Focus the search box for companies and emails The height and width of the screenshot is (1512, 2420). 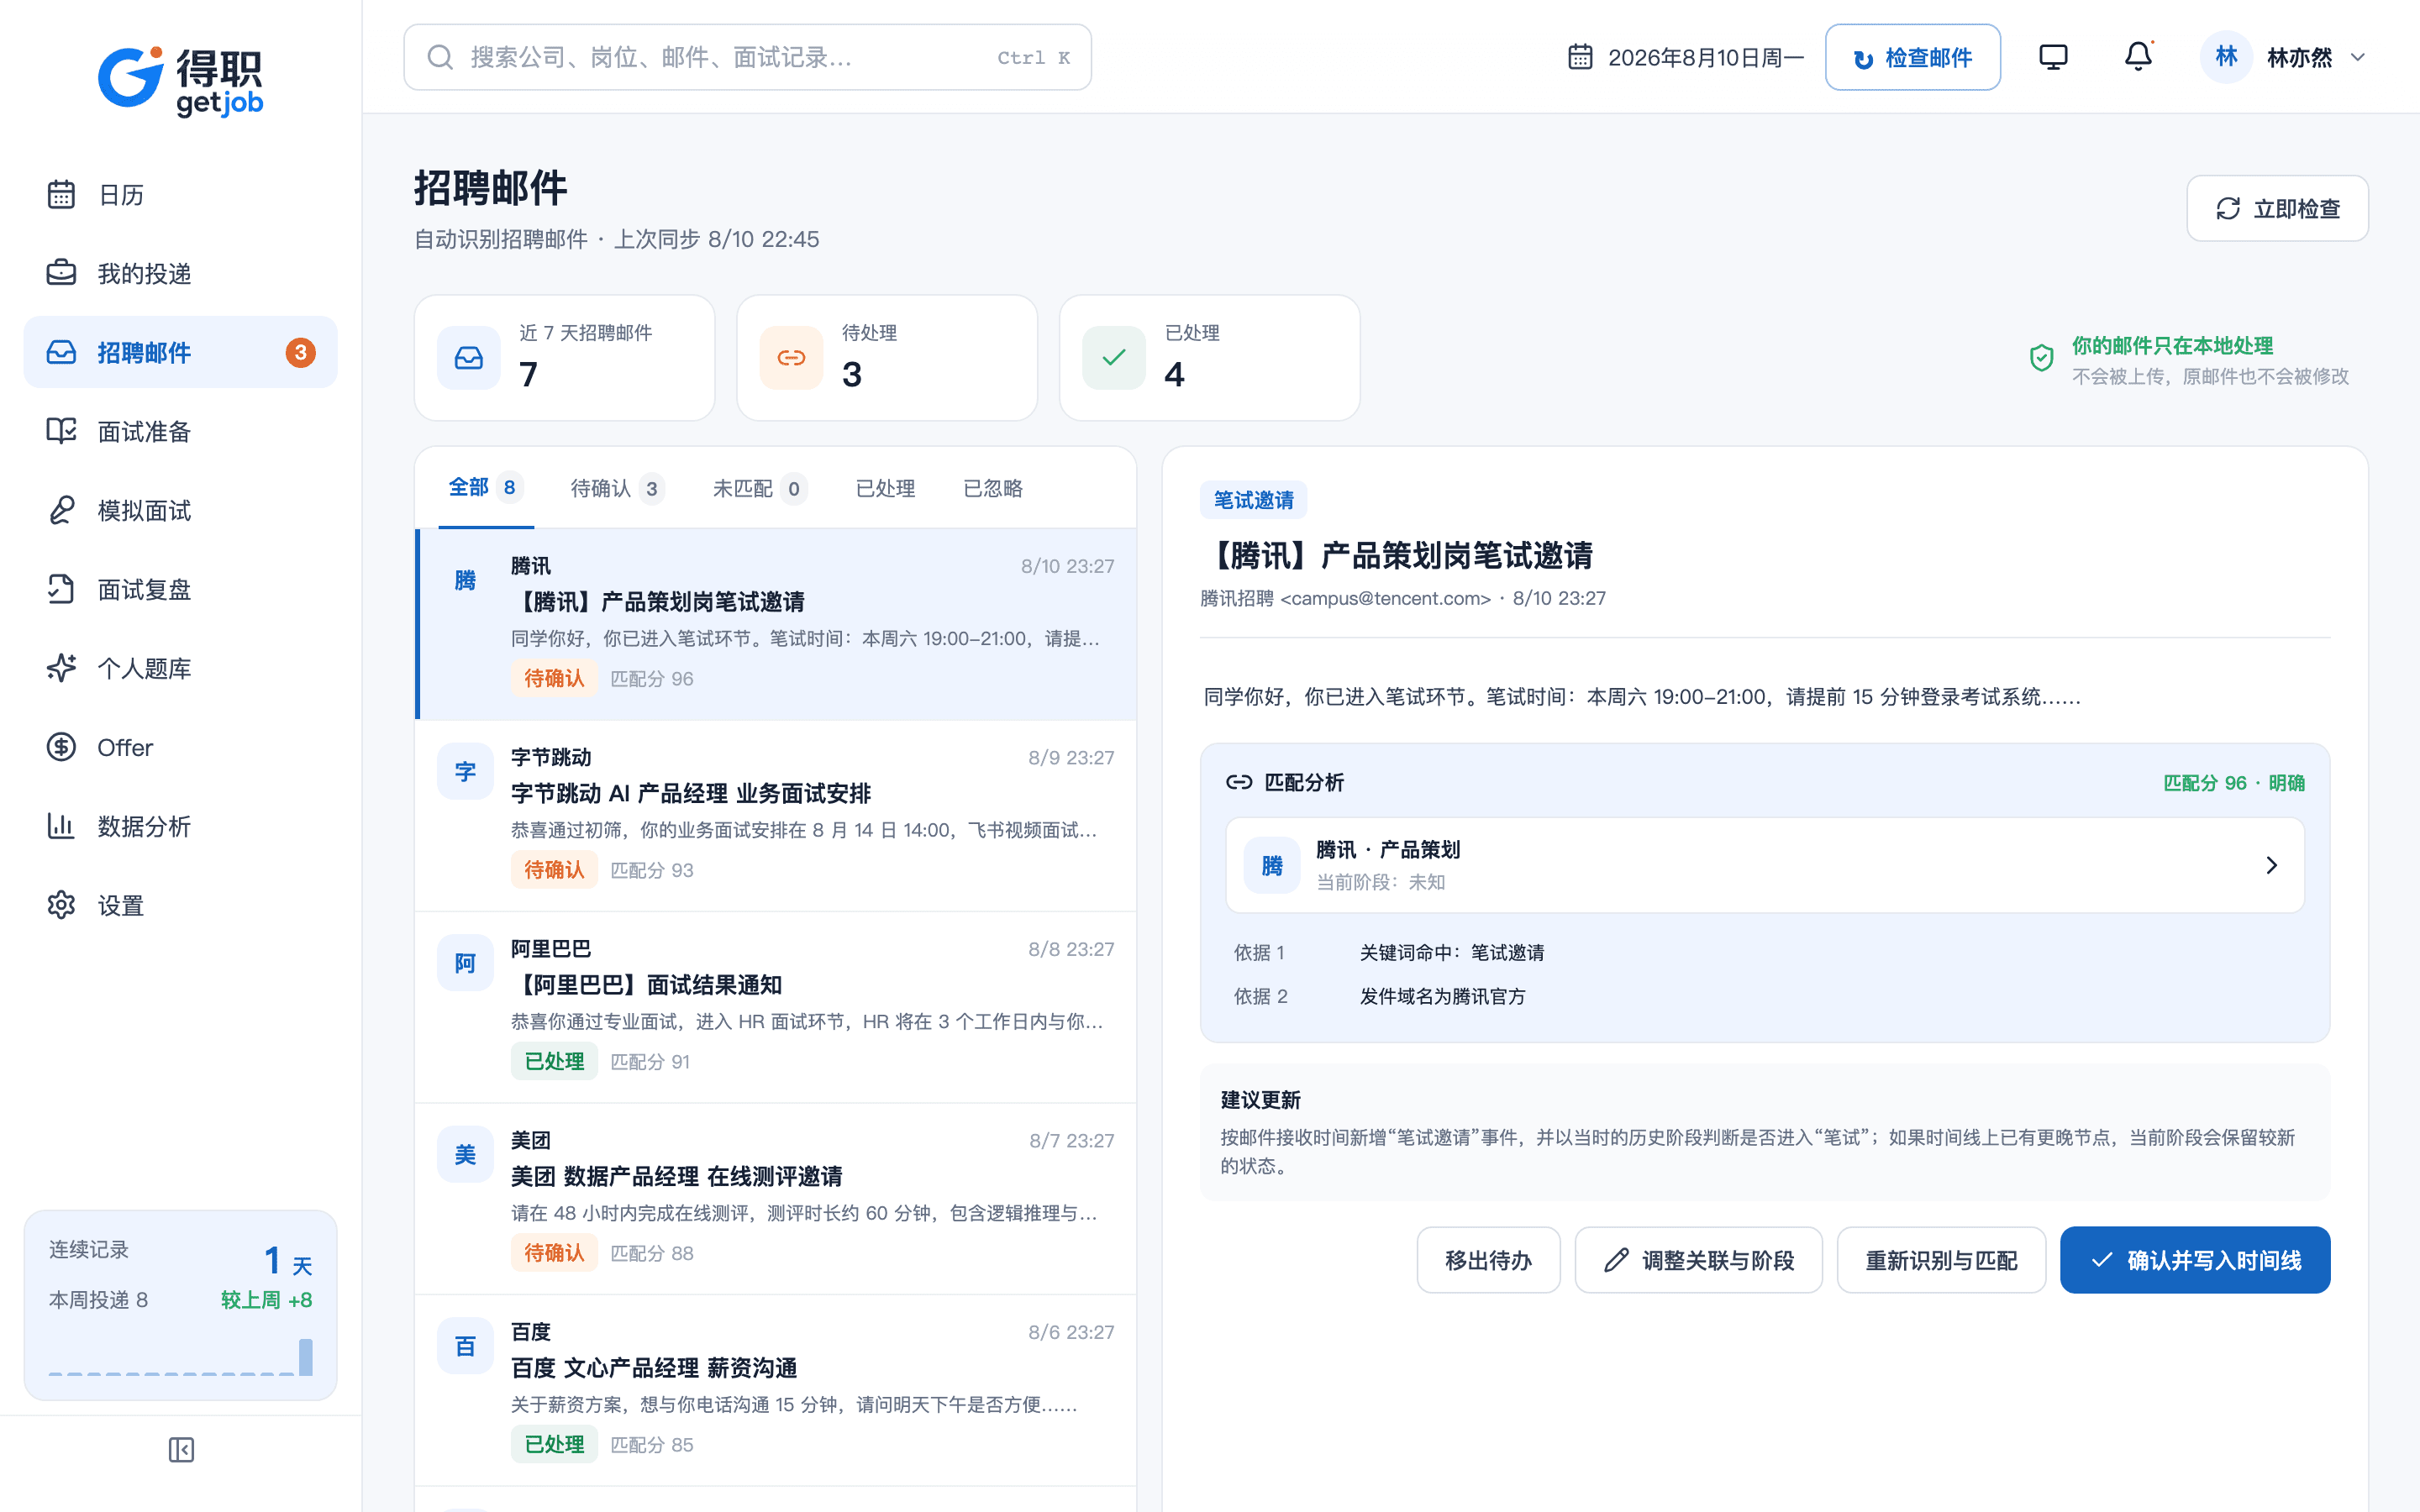tap(747, 57)
